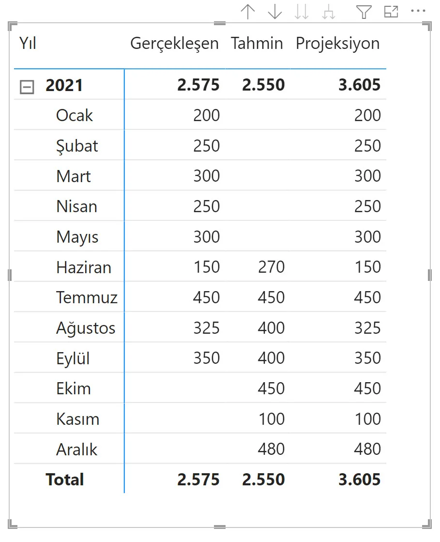440x542 pixels.
Task: Sort by Gerçekleşen column header
Action: (x=174, y=44)
